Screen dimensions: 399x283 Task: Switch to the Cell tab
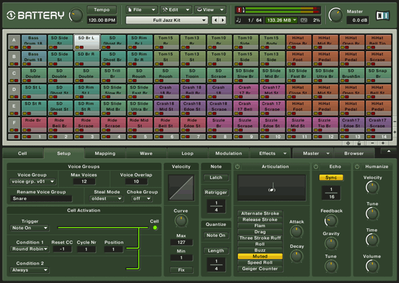click(23, 153)
